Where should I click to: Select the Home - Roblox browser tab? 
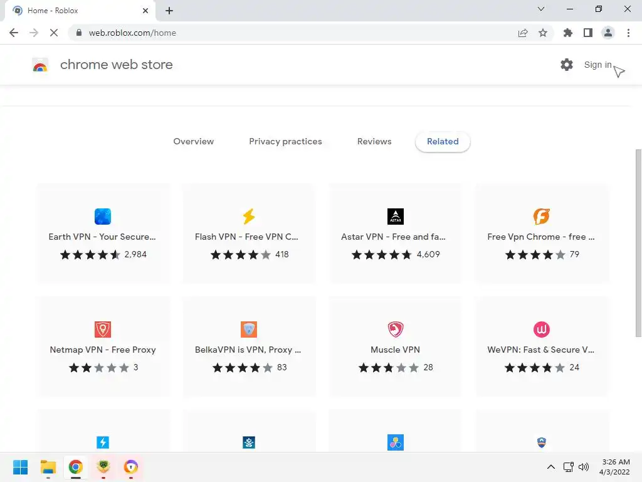[x=80, y=11]
